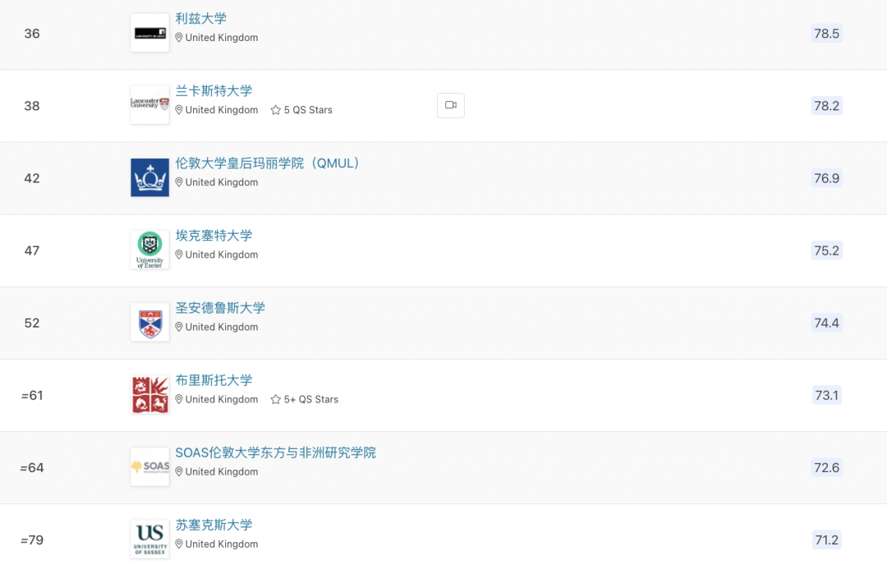The image size is (887, 574).
Task: Click the score 71.2
Action: point(826,540)
